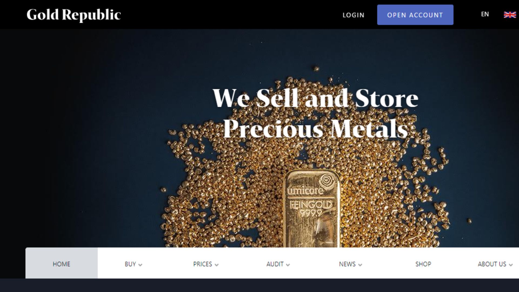This screenshot has height=292, width=519.
Task: Visit the SHOP page
Action: click(423, 264)
